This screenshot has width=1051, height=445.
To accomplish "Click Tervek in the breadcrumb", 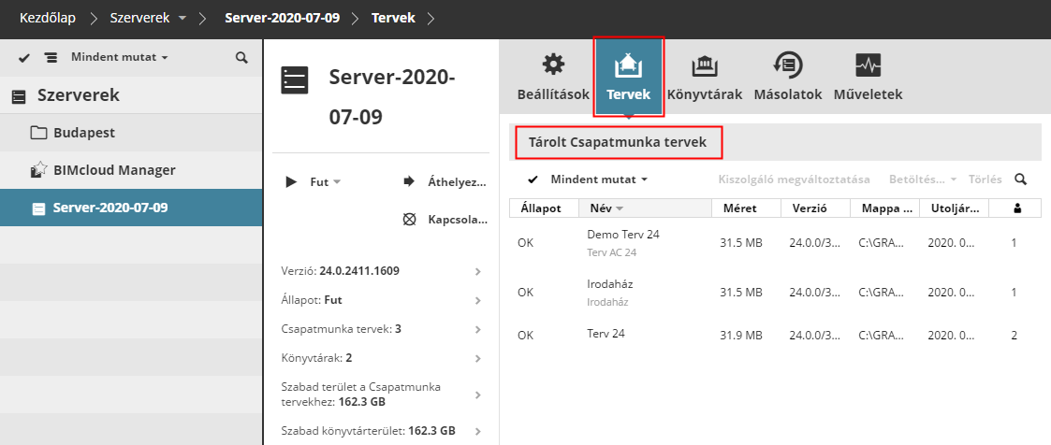I will click(393, 18).
